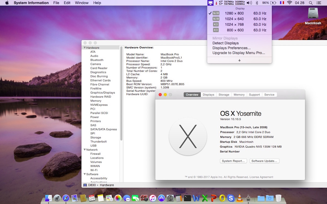Select the 1024 × 640 resolution
Image resolution: width=327 pixels, height=204 pixels.
click(240, 19)
